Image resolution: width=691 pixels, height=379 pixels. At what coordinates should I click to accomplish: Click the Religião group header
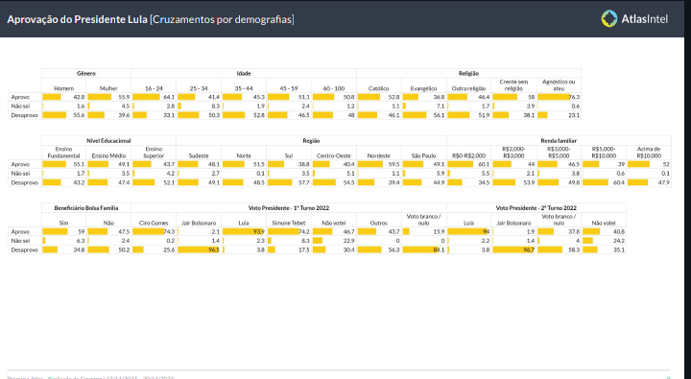469,73
